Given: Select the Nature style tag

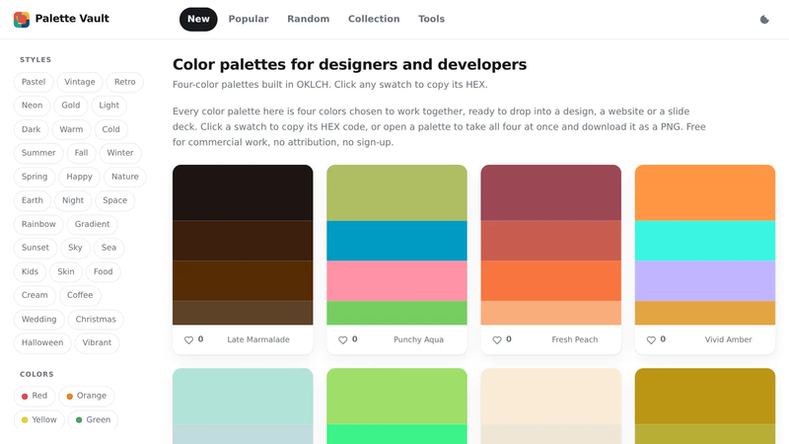Looking at the screenshot, I should 125,177.
